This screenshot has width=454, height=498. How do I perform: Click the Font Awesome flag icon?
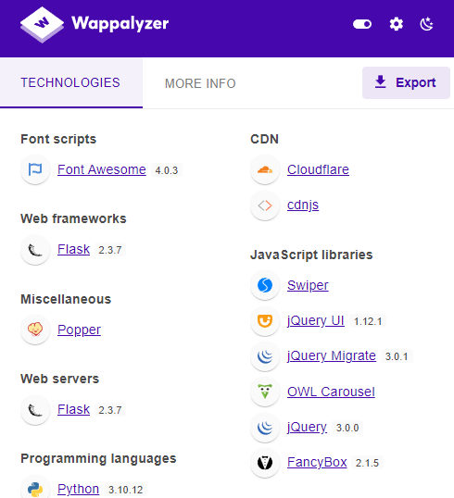coord(35,169)
